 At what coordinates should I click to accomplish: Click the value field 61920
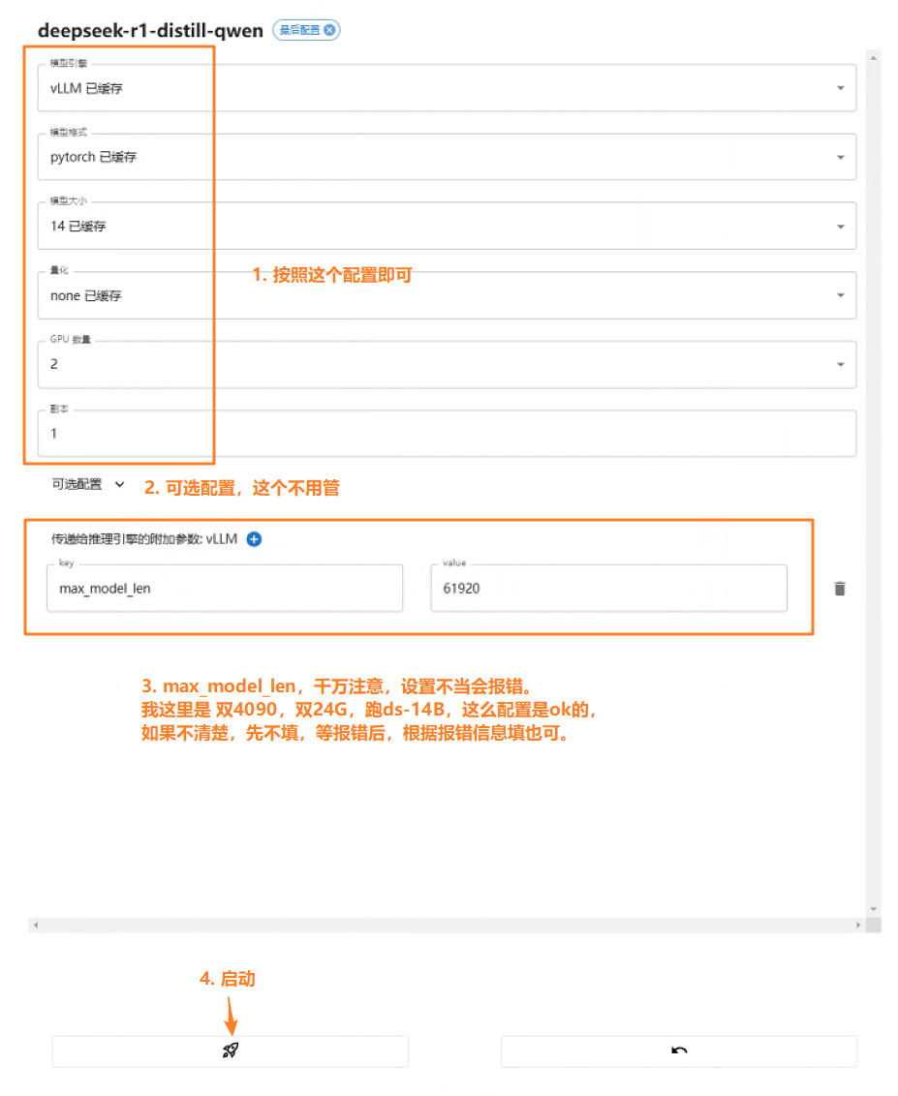(x=608, y=589)
